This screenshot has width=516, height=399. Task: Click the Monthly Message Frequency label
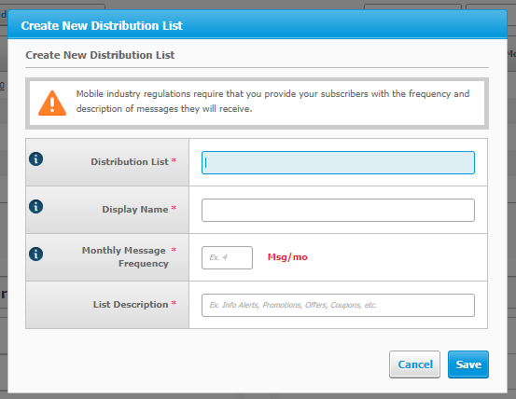pyautogui.click(x=125, y=257)
